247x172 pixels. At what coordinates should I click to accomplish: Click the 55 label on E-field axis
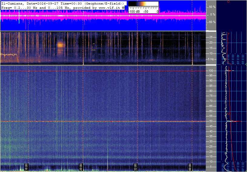click(211, 116)
